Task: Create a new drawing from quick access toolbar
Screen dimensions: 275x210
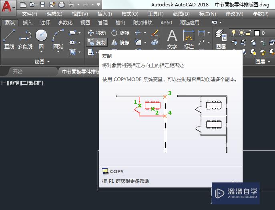Action: point(23,5)
